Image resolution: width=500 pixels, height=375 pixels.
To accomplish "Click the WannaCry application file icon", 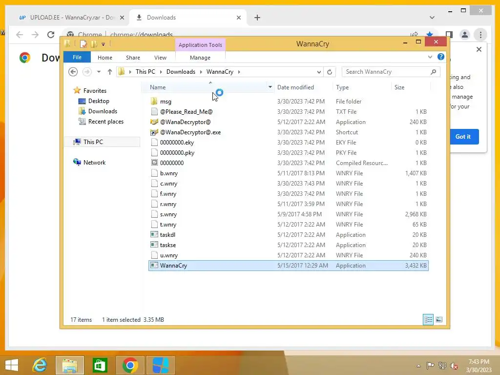I will point(154,265).
